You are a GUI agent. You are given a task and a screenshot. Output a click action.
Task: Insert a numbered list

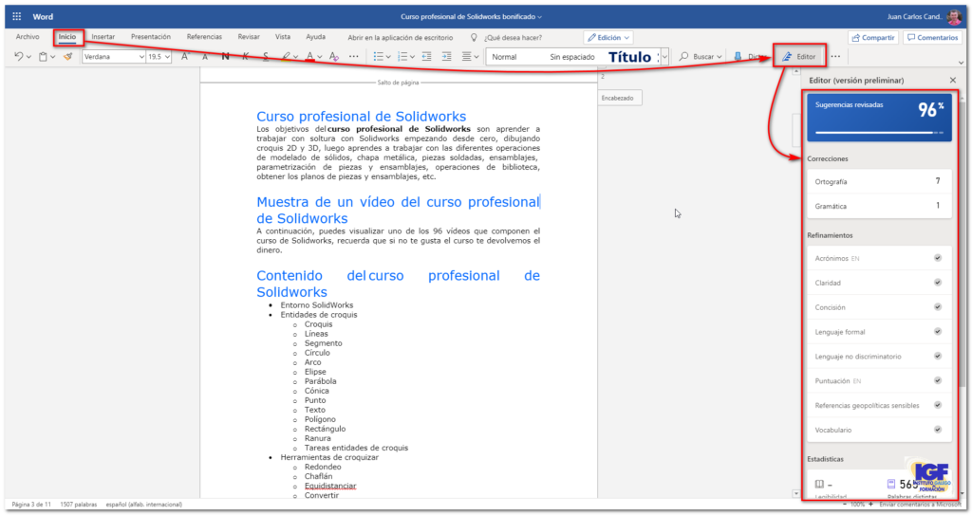(x=402, y=56)
